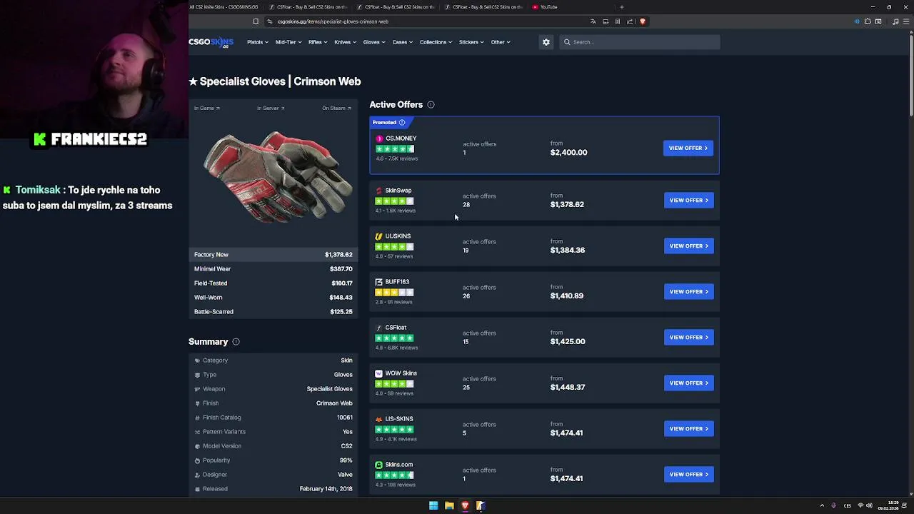
Task: View the UUSKINS offer
Action: click(x=688, y=246)
